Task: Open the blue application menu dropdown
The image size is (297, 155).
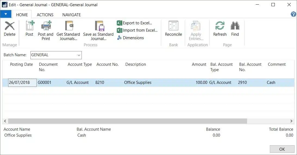Action: (x=6, y=14)
